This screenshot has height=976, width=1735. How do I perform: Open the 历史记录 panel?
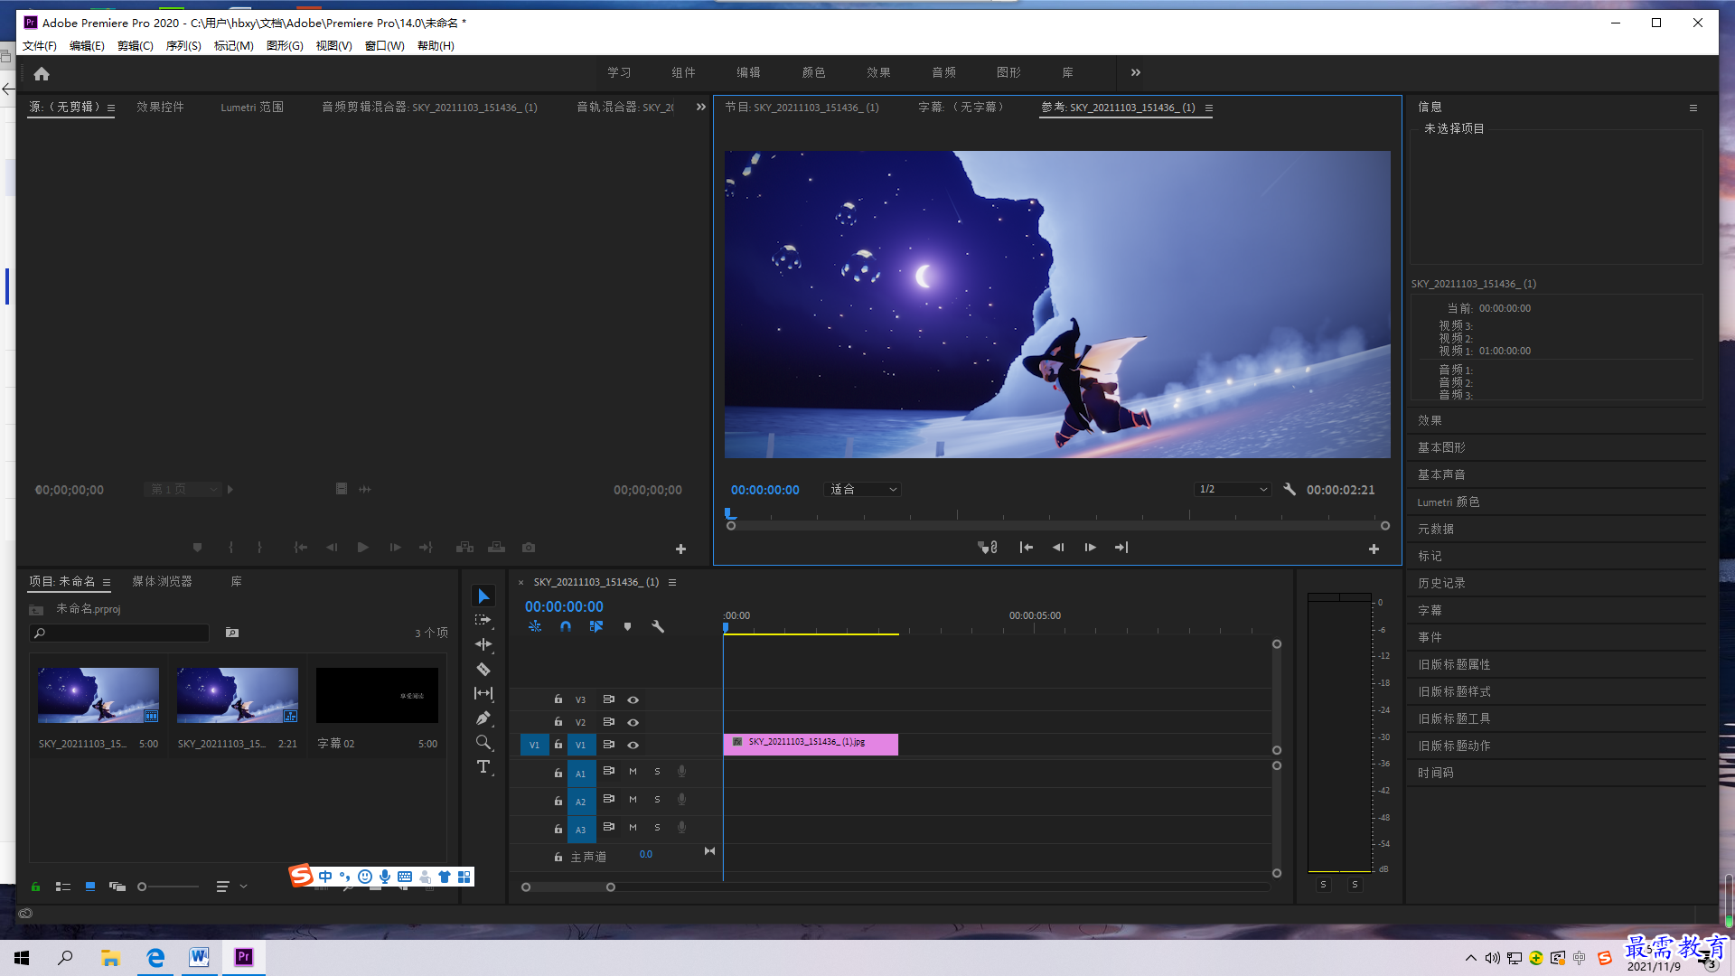tap(1441, 583)
